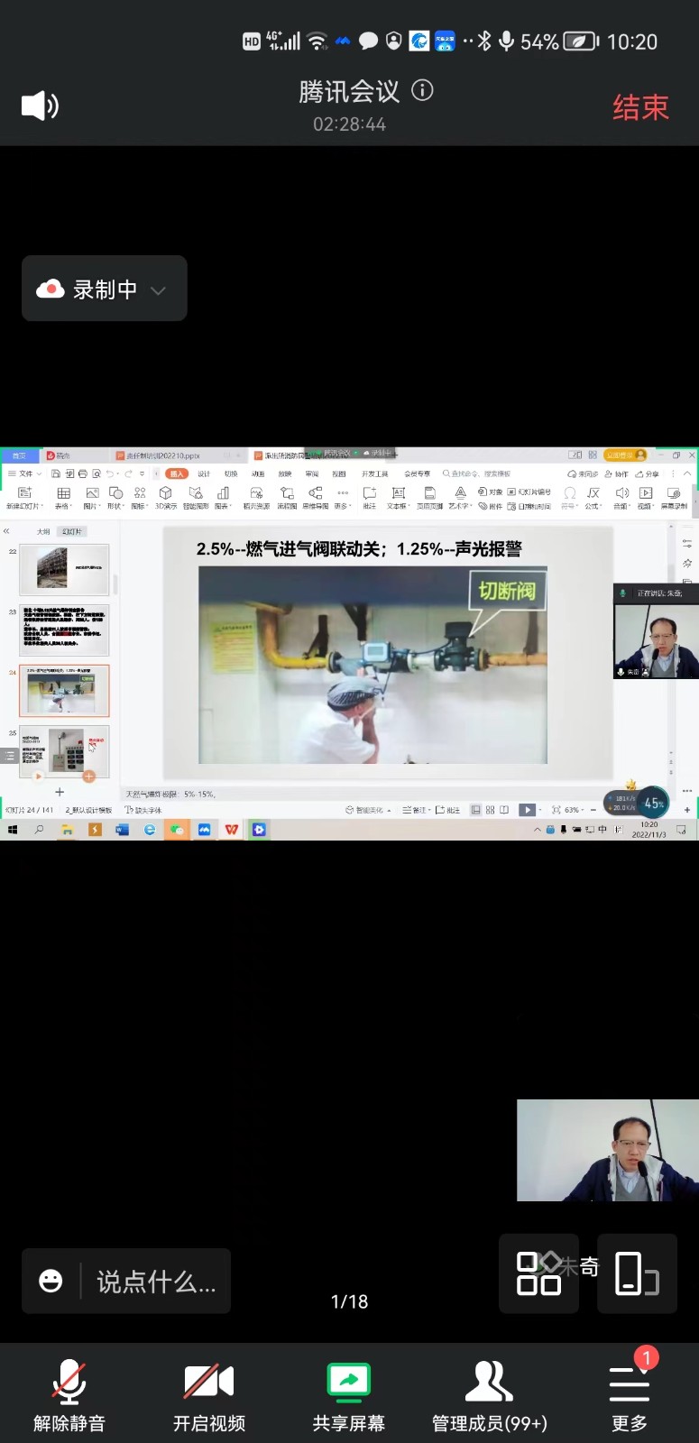Viewport: 699px width, 1443px height.
Task: Click the 屏幕录制 screen recording icon
Action: point(674,498)
